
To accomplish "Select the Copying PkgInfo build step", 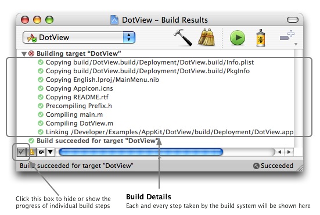I will tap(148, 71).
